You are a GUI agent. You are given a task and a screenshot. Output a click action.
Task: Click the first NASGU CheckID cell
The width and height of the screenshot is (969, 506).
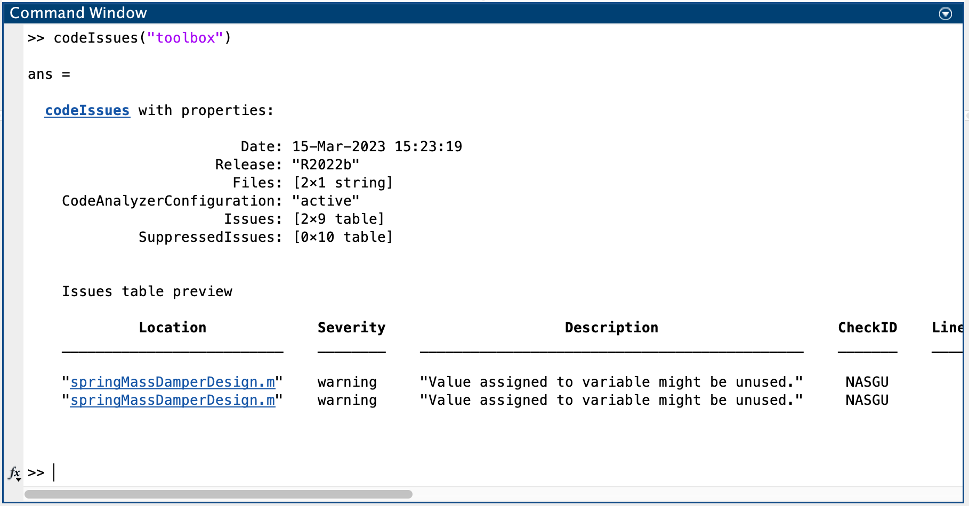(867, 382)
